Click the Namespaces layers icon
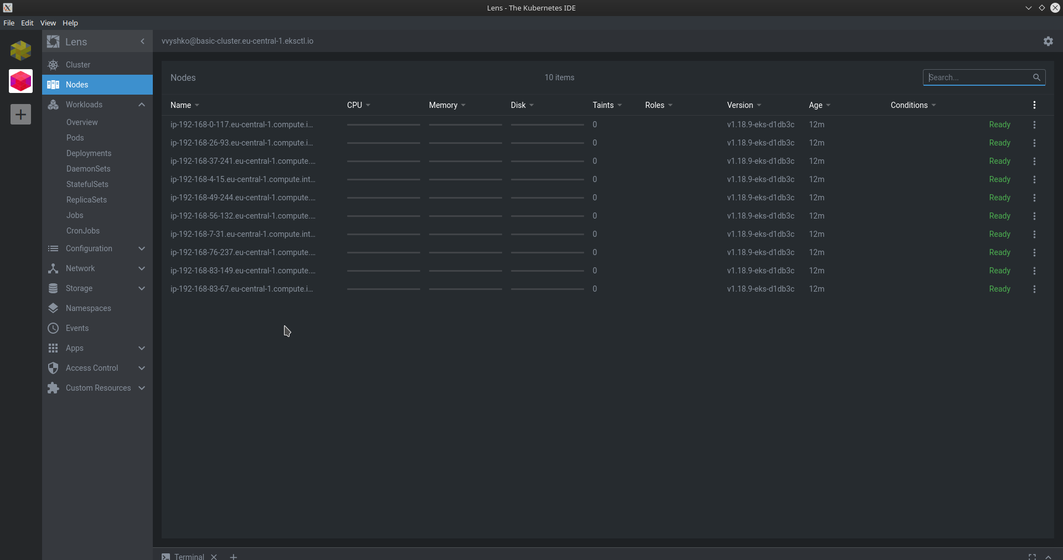 tap(53, 308)
